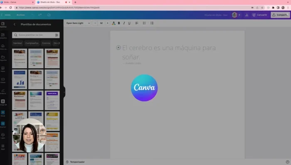Open the Vídeos sidebar panel
This screenshot has height=165, width=291.
click(x=3, y=80)
